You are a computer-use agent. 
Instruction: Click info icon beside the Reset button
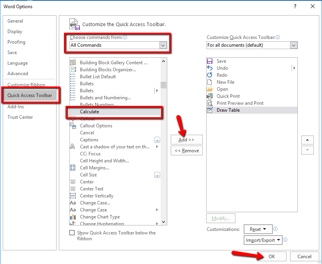(275, 229)
